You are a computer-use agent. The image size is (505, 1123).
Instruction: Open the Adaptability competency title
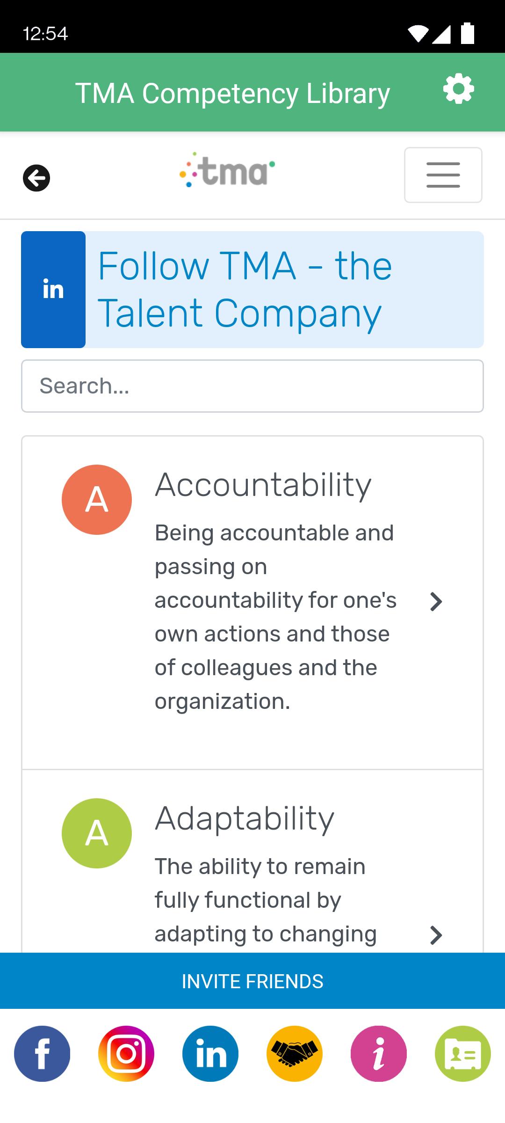tap(245, 819)
